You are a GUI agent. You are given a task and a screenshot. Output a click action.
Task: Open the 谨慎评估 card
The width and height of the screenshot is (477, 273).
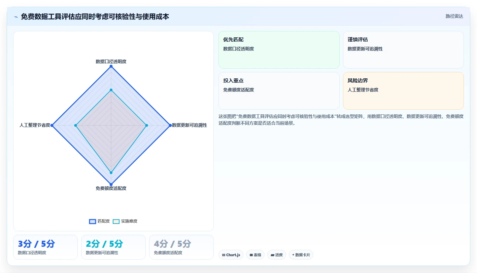point(403,50)
